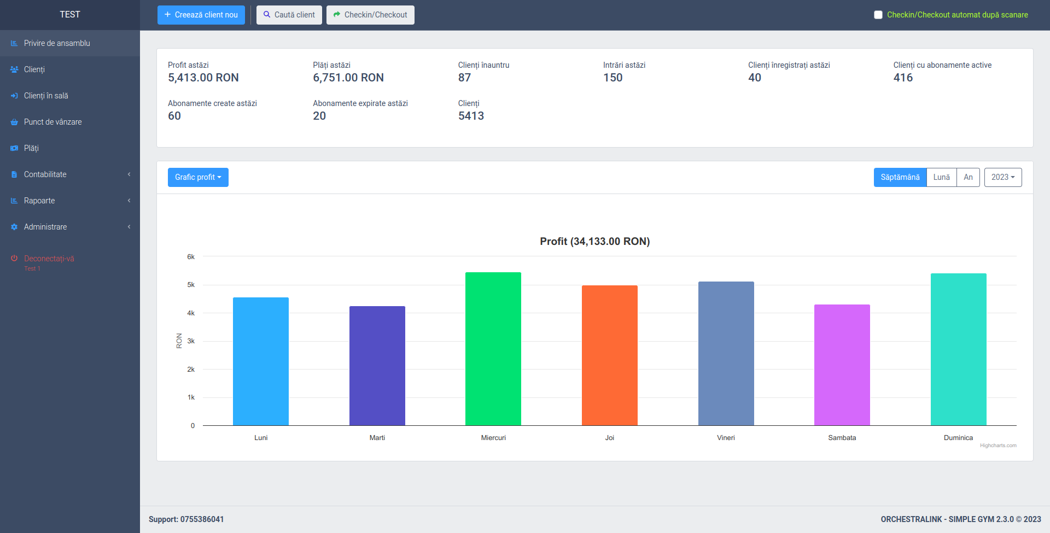Switch chart period to Lună

(941, 177)
